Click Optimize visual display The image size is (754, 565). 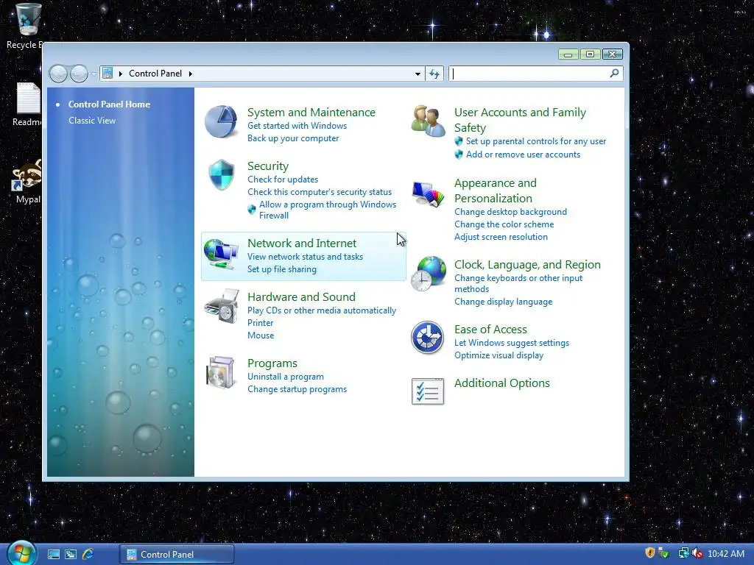(498, 355)
